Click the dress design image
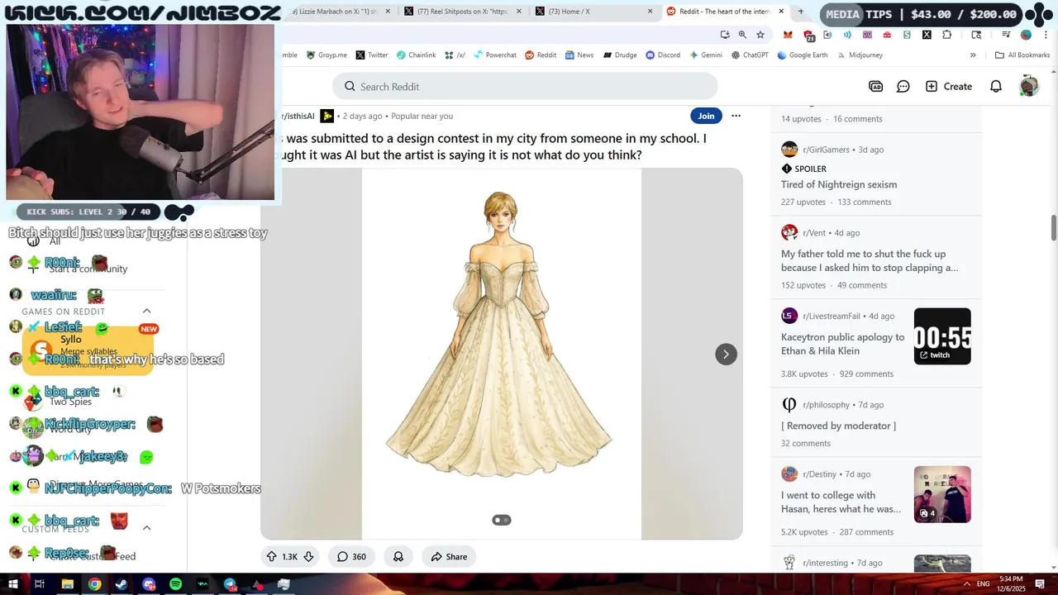The height and width of the screenshot is (595, 1058). (502, 354)
